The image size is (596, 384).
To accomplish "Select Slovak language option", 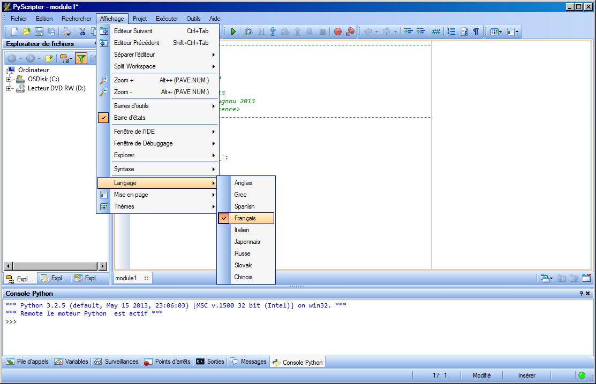I will pos(246,265).
